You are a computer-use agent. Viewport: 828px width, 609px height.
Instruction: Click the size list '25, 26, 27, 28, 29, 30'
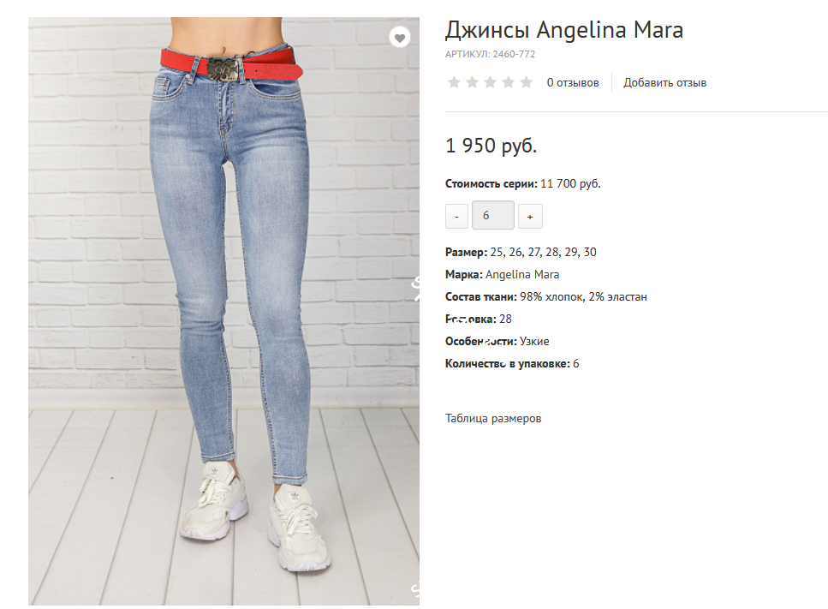pyautogui.click(x=544, y=252)
